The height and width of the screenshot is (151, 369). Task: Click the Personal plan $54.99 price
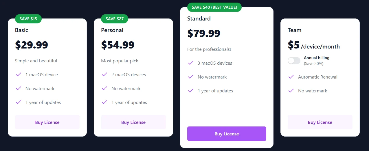(x=118, y=45)
